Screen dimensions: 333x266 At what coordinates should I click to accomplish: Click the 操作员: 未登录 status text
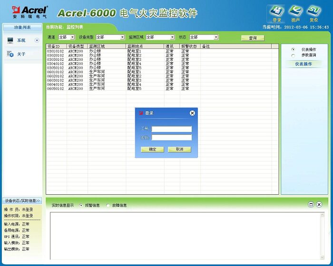point(19,209)
